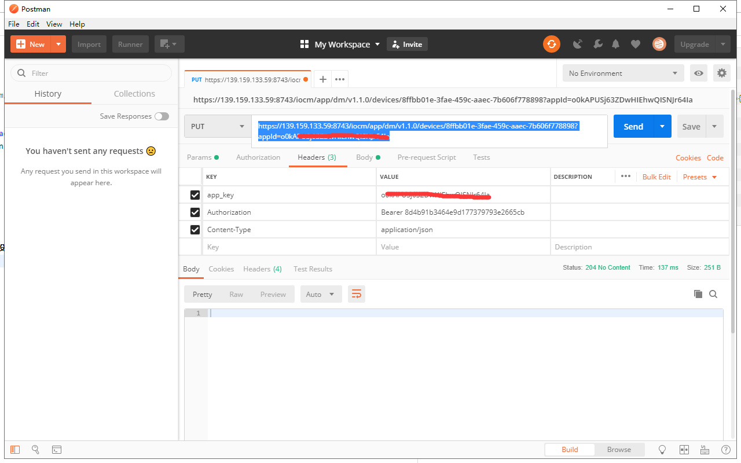Click the Send button
This screenshot has height=463, width=741.
(x=633, y=126)
